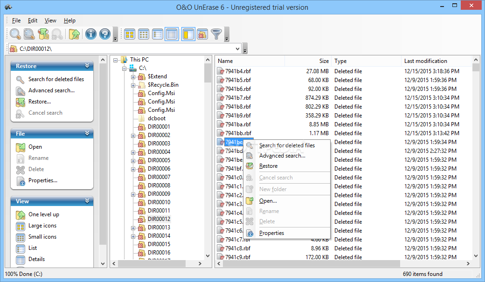Sort by Last modification column header

tap(436, 61)
